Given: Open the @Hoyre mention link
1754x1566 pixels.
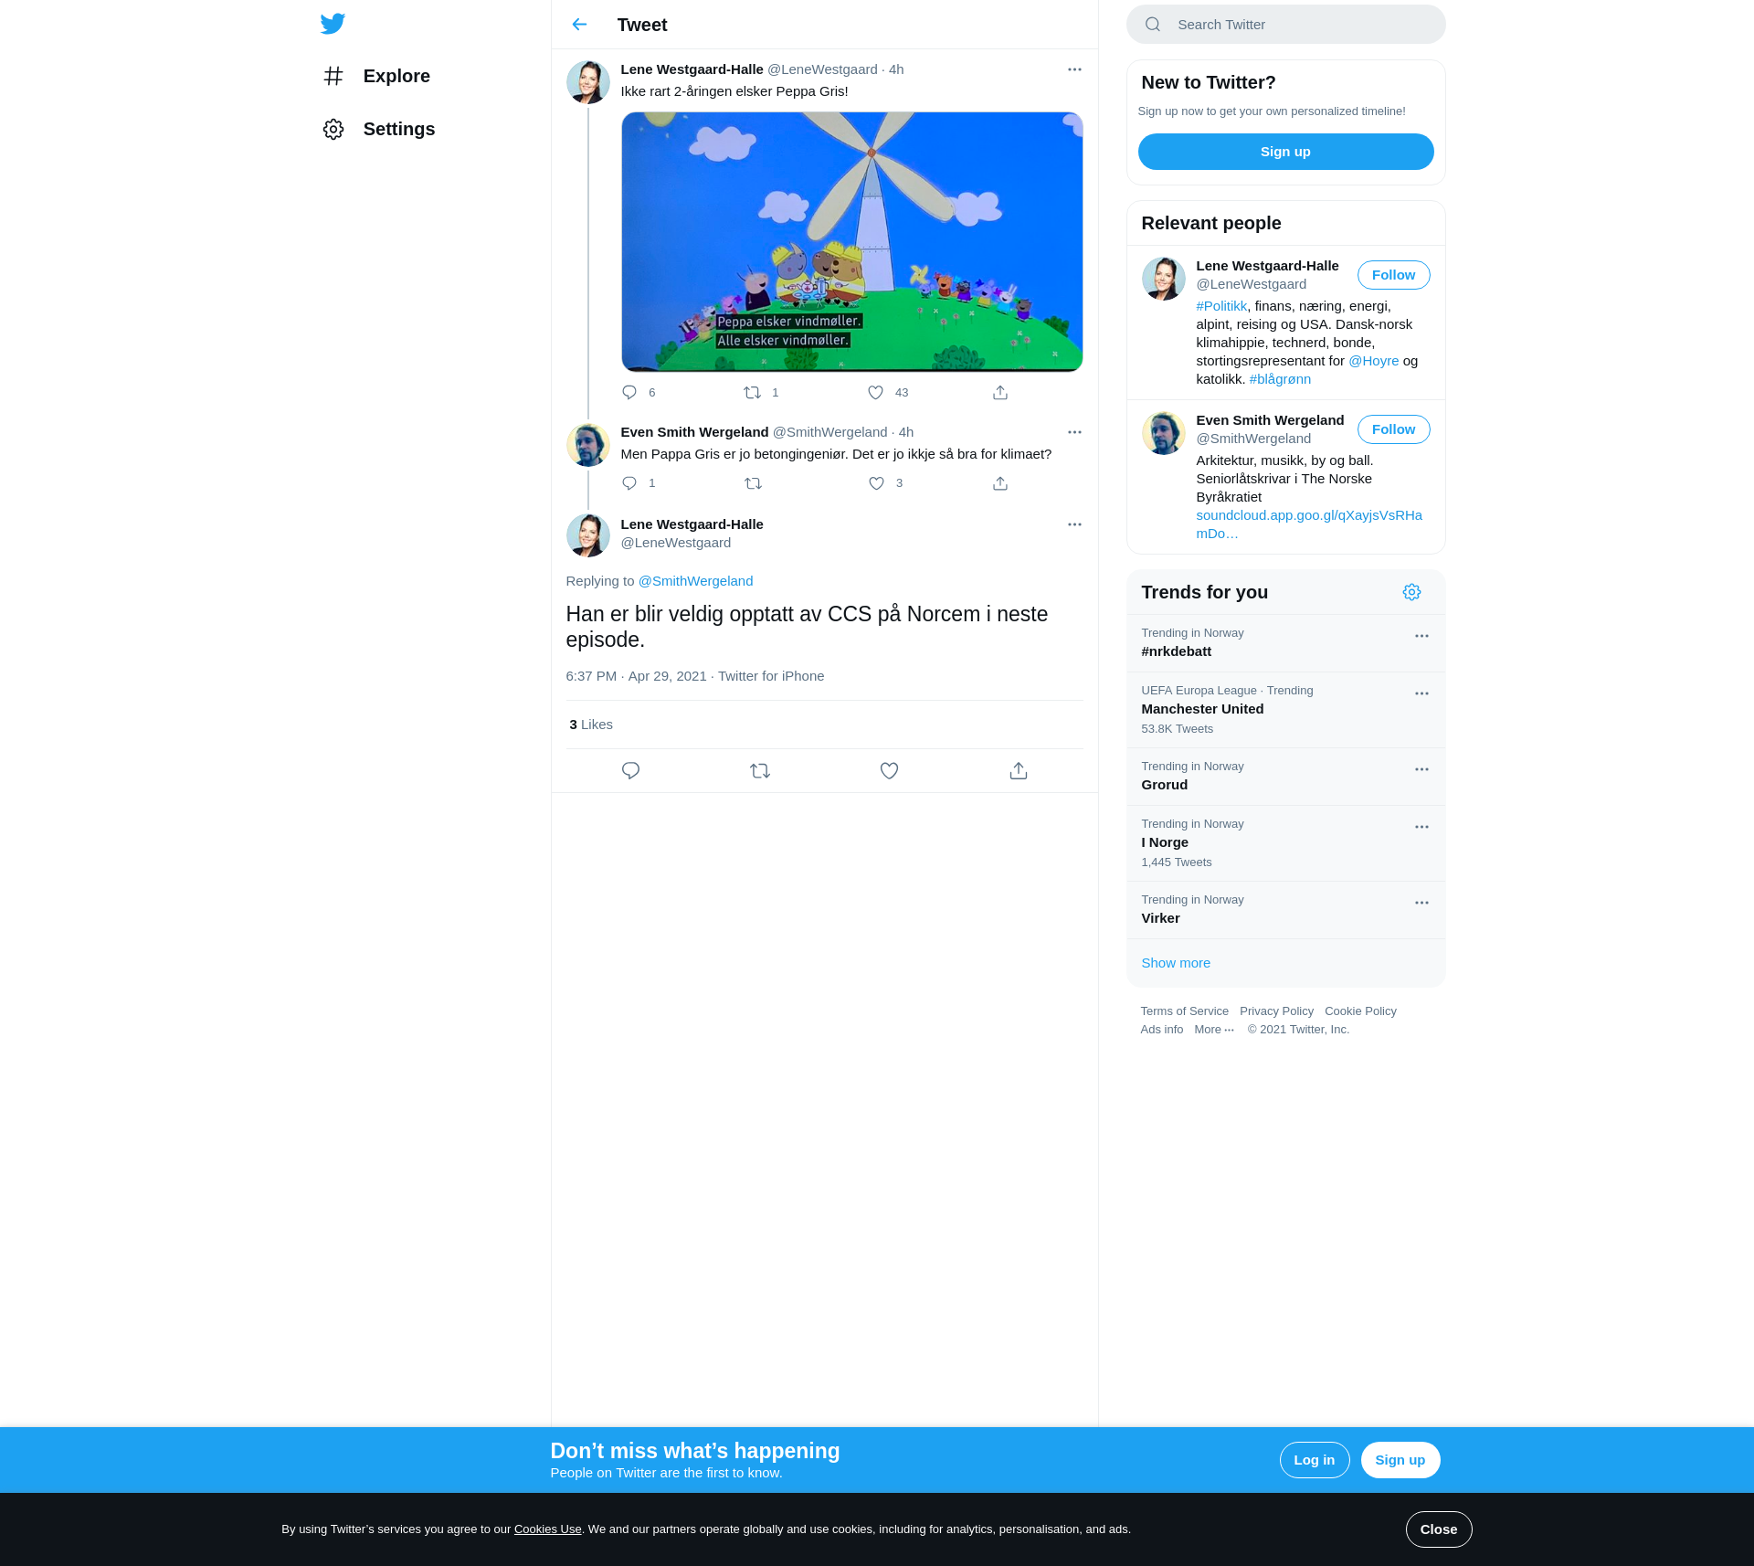Looking at the screenshot, I should [1373, 361].
